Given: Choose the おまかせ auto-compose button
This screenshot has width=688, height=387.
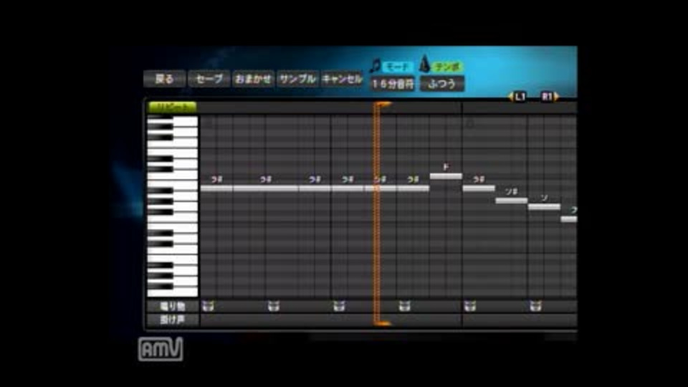Looking at the screenshot, I should tap(253, 79).
